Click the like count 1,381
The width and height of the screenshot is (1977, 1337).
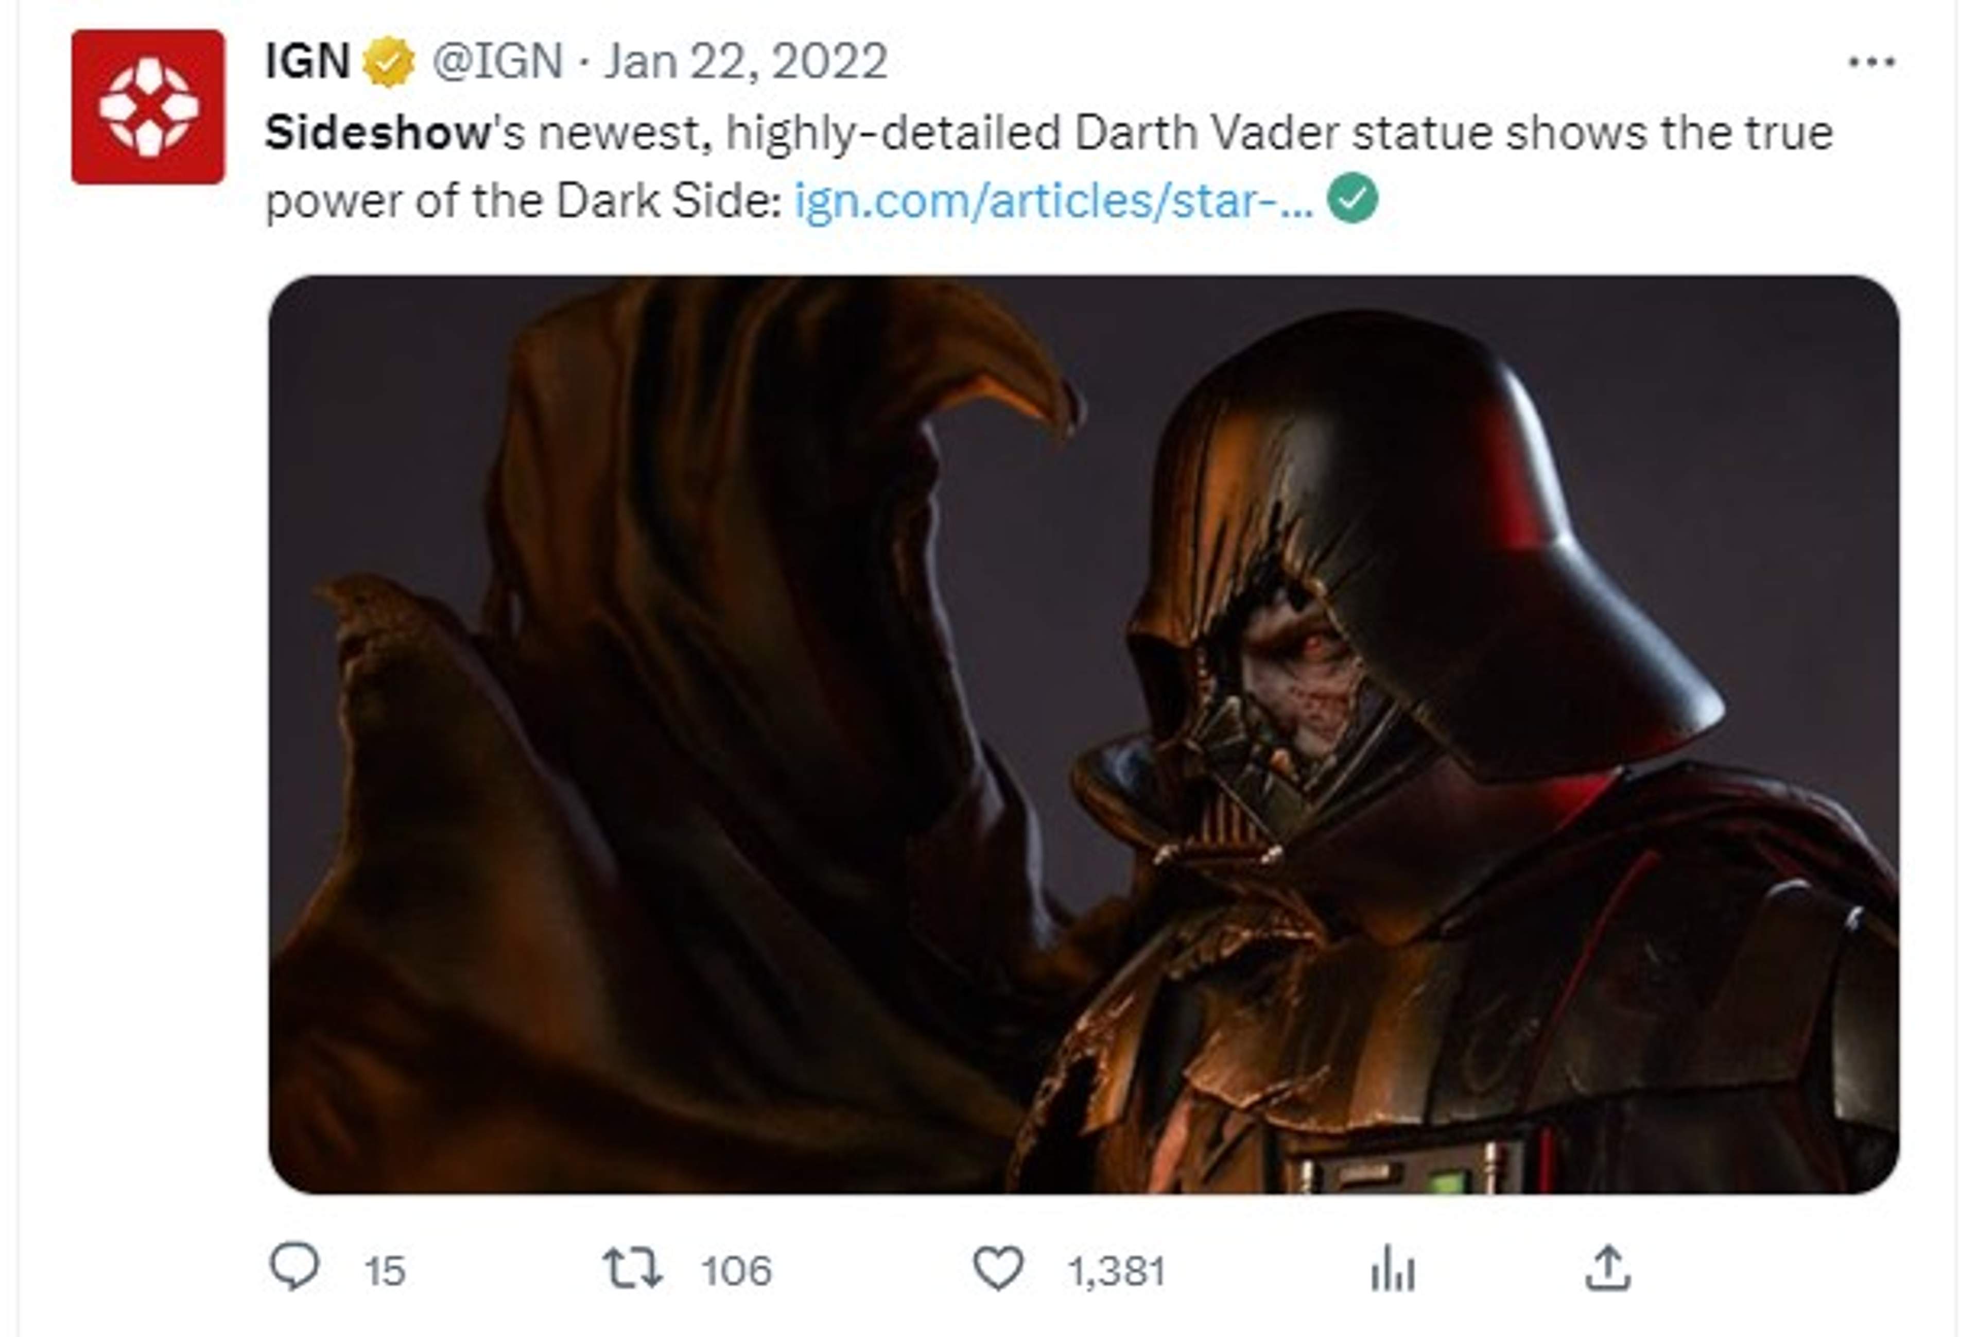pyautogui.click(x=1116, y=1272)
